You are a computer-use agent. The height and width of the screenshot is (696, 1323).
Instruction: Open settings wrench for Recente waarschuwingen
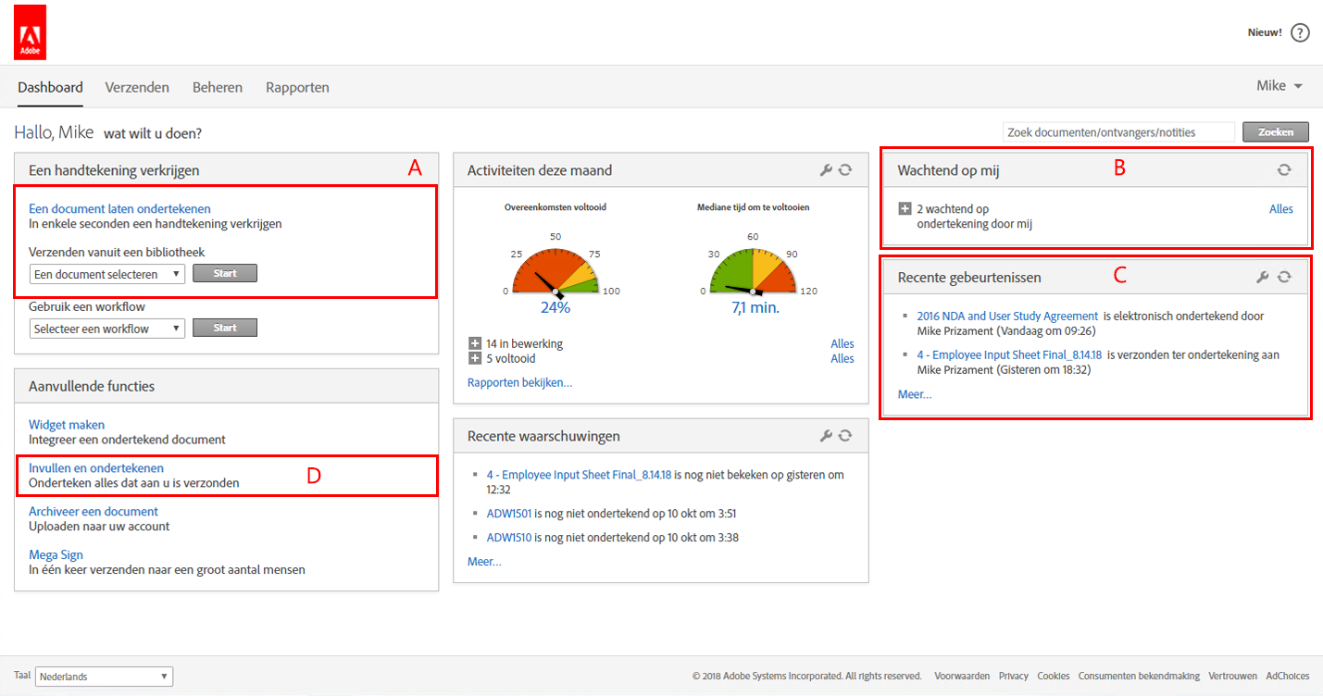point(827,436)
